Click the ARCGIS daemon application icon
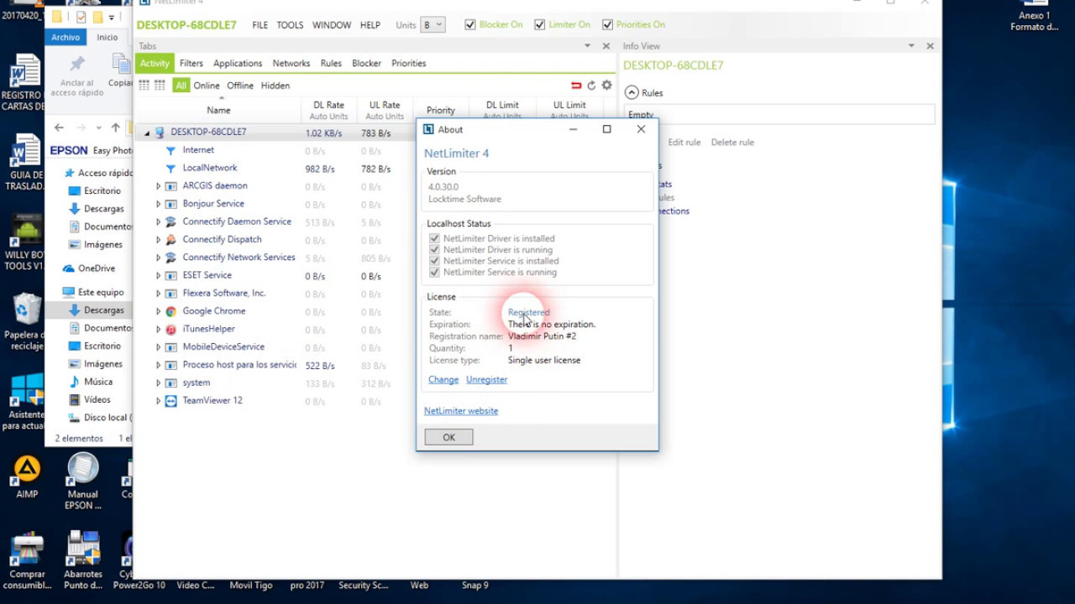This screenshot has width=1075, height=604. pyautogui.click(x=170, y=186)
